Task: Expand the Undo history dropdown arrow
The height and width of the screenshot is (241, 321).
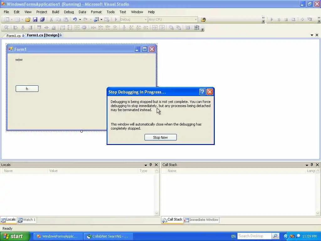Action: pyautogui.click(x=80, y=20)
